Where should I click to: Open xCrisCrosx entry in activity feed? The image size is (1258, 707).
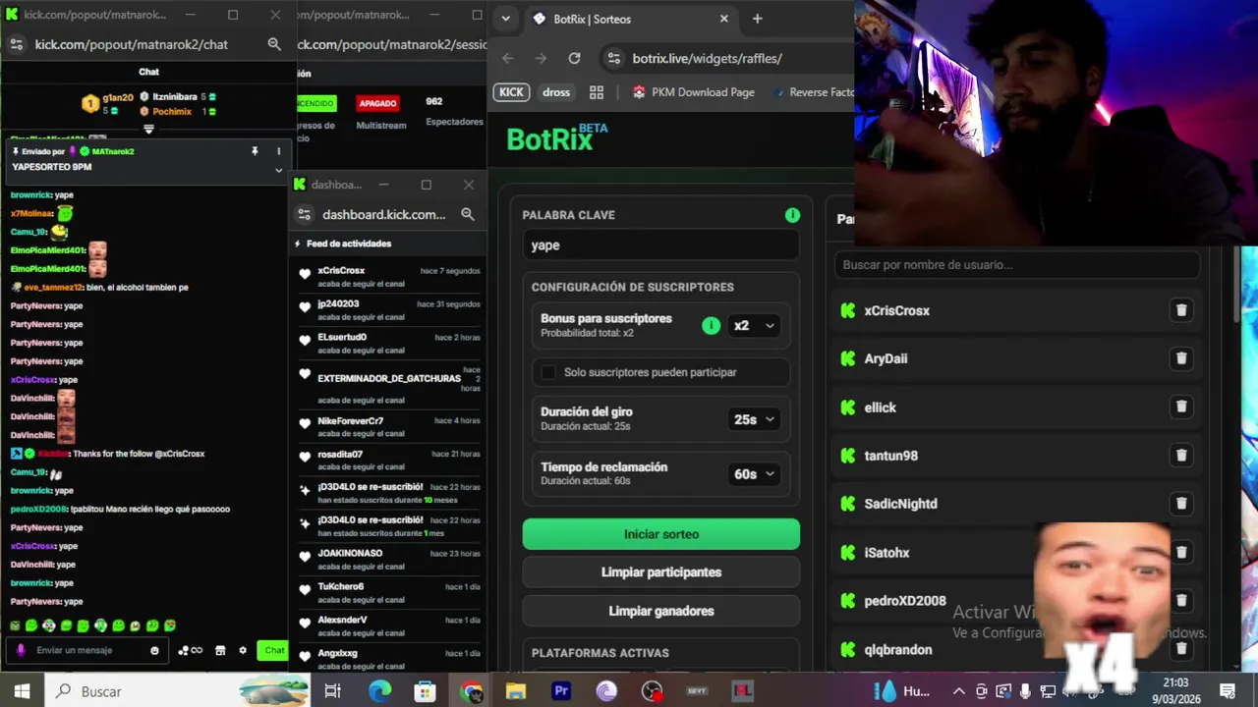pyautogui.click(x=391, y=279)
